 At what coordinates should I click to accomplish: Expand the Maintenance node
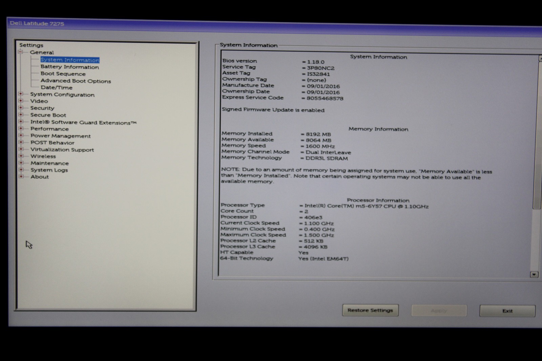(x=21, y=163)
